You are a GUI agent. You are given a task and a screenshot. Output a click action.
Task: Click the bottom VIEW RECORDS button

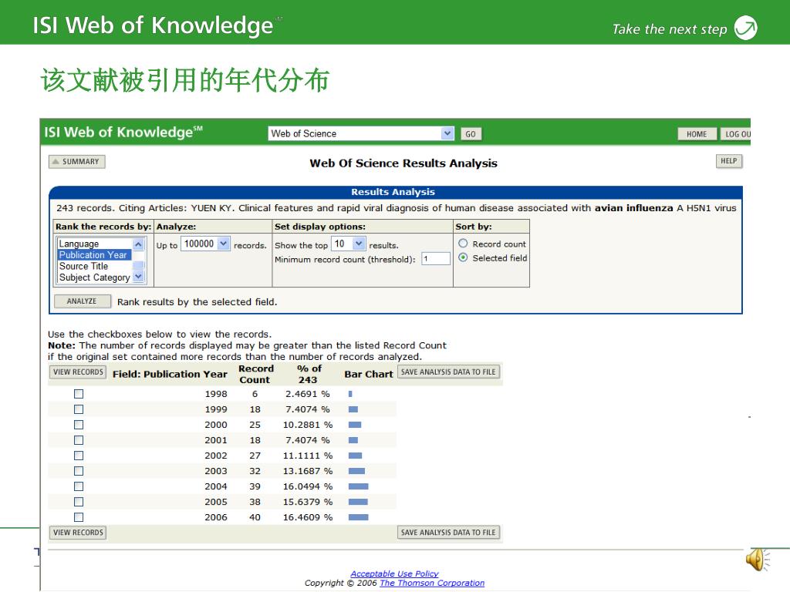coord(78,533)
